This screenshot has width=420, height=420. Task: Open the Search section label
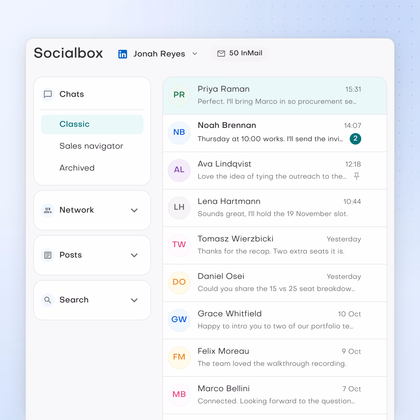tap(74, 300)
